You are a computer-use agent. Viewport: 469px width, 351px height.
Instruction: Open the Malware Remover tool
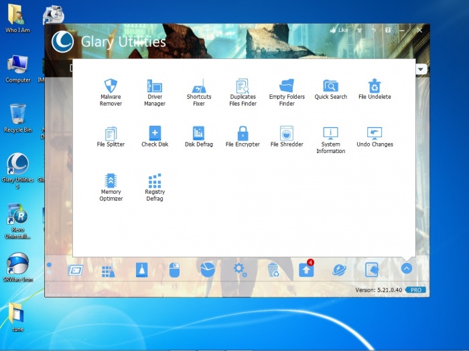pyautogui.click(x=111, y=86)
